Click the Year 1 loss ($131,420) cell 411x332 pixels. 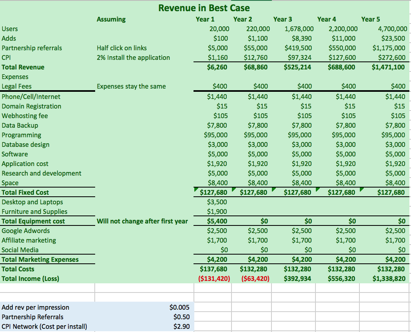pyautogui.click(x=214, y=279)
